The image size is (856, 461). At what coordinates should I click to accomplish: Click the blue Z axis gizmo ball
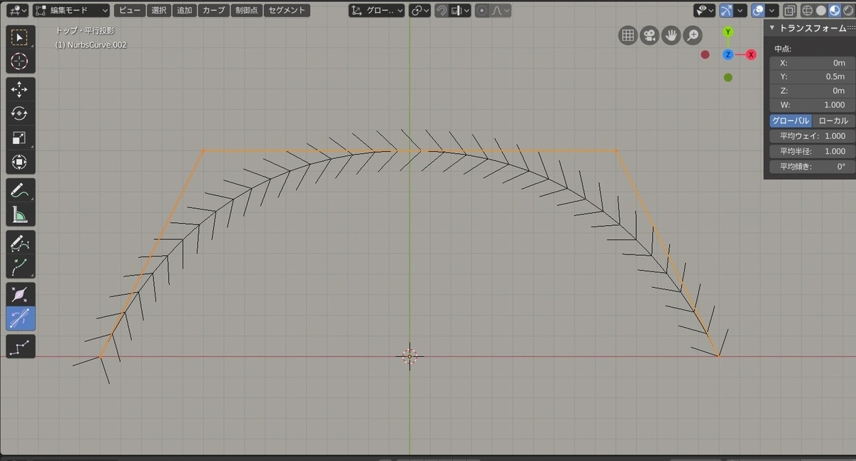point(728,55)
